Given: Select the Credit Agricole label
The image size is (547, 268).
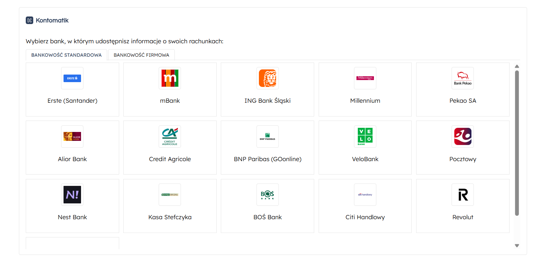Looking at the screenshot, I should tap(170, 159).
